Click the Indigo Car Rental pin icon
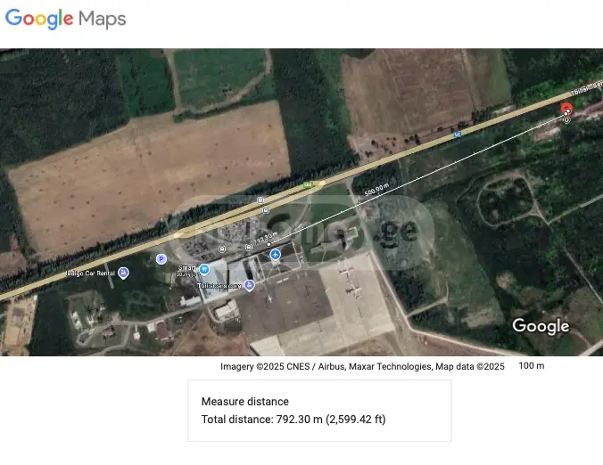 123,273
